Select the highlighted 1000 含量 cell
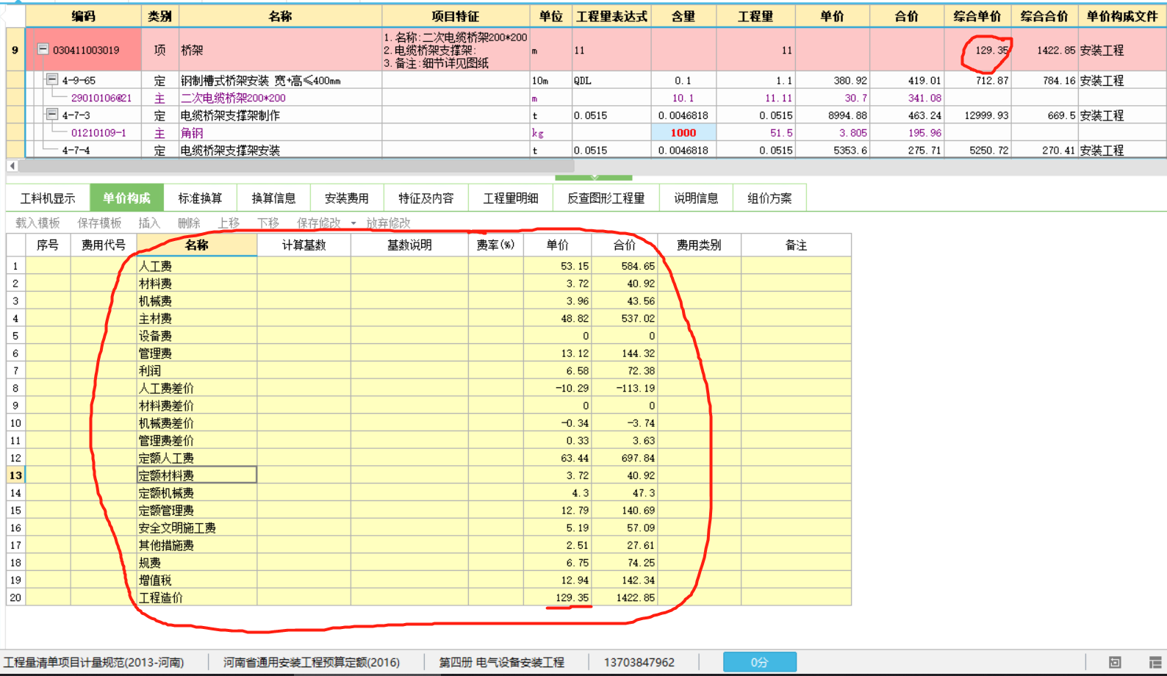The height and width of the screenshot is (676, 1167). click(683, 132)
